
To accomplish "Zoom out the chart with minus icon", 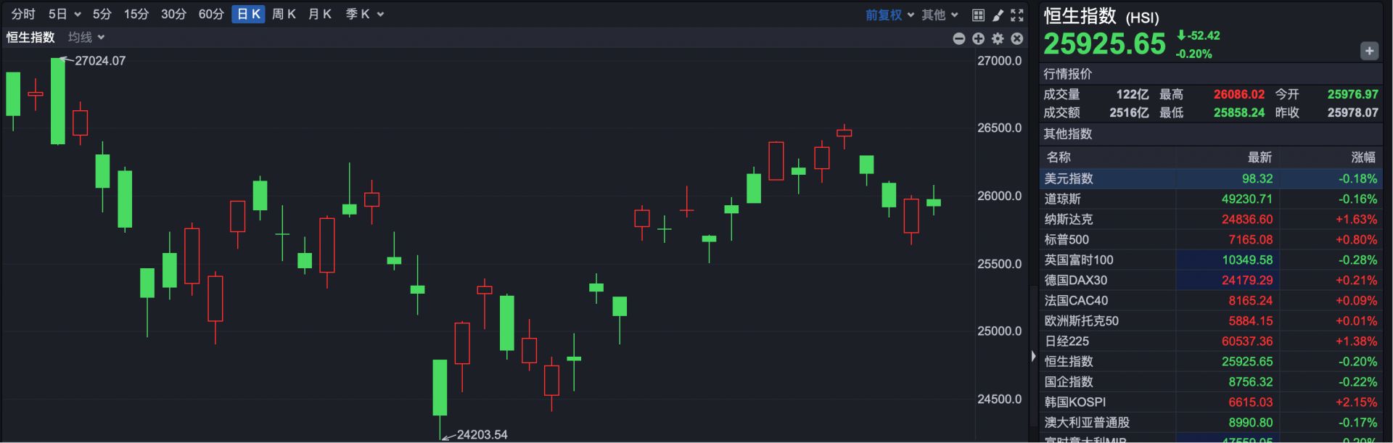I will (959, 38).
